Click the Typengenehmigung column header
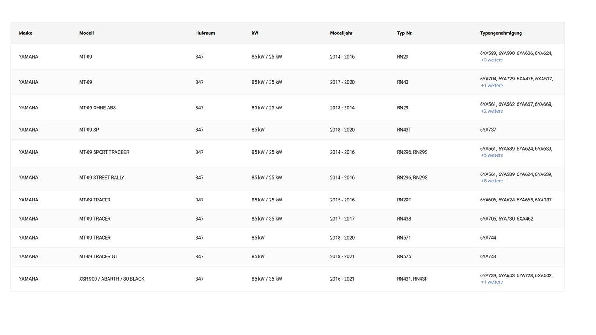 [x=501, y=33]
